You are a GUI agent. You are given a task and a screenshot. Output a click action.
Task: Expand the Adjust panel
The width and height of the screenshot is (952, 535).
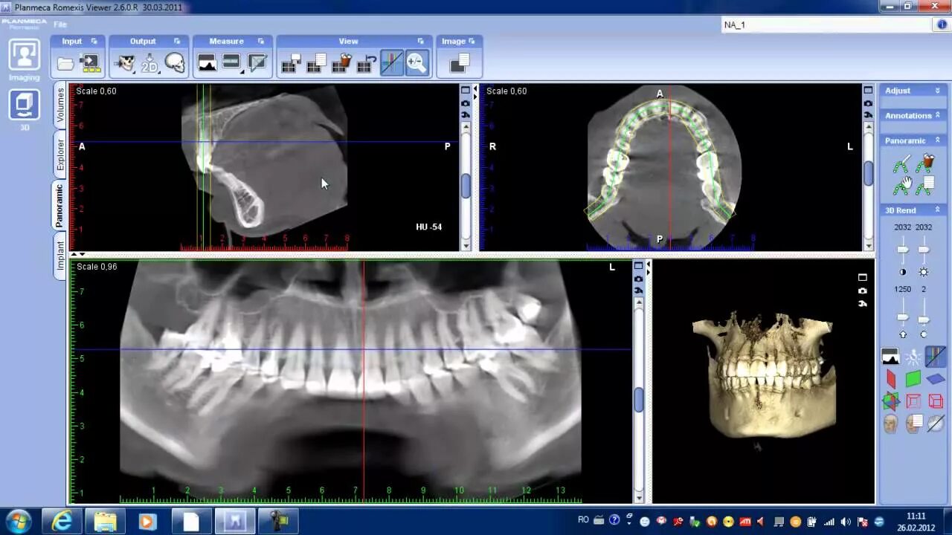coord(937,91)
